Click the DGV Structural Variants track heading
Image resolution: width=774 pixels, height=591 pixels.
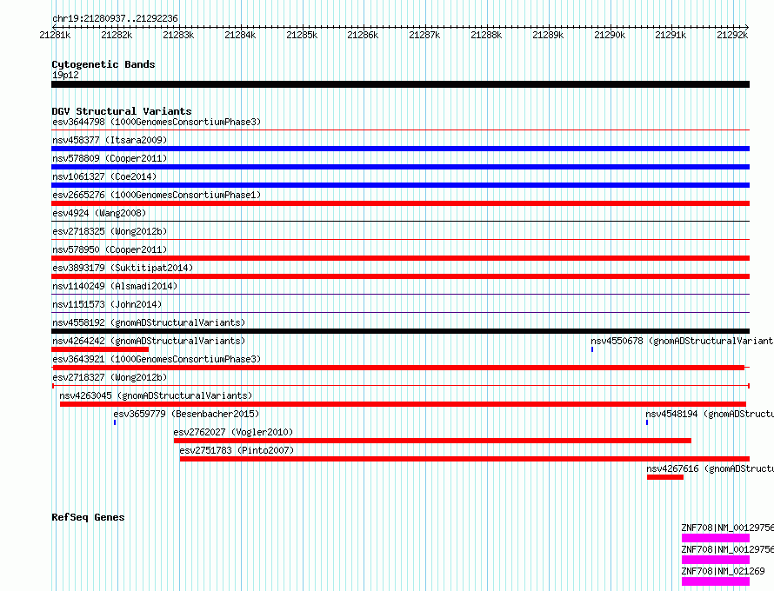[122, 111]
